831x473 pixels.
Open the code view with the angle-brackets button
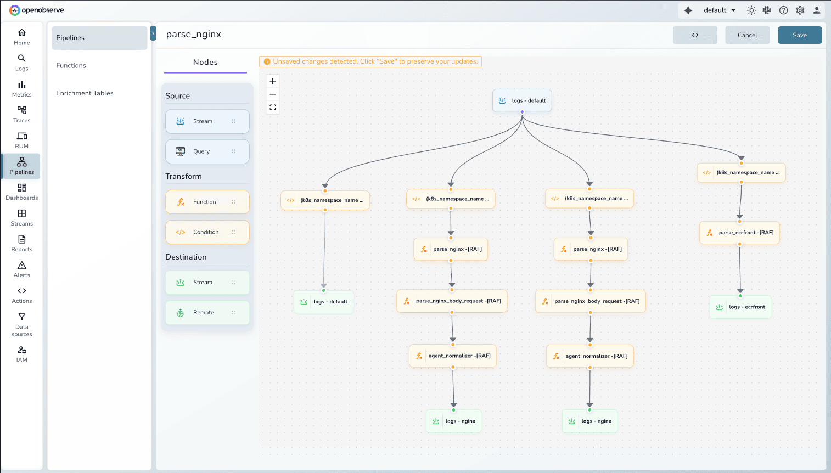[x=695, y=35]
